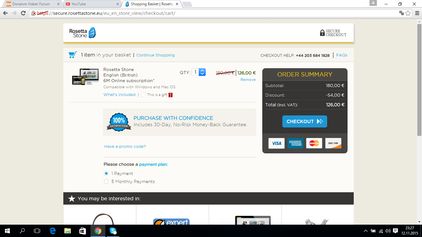Check the 'This is a gift' checkbox
The width and height of the screenshot is (422, 237).
[143, 95]
